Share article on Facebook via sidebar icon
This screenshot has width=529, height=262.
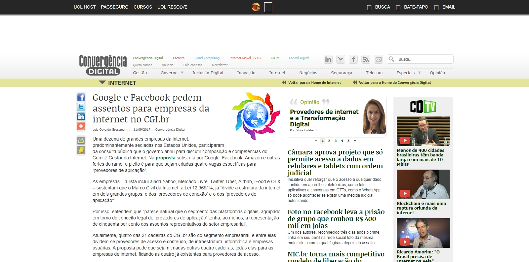click(x=81, y=97)
